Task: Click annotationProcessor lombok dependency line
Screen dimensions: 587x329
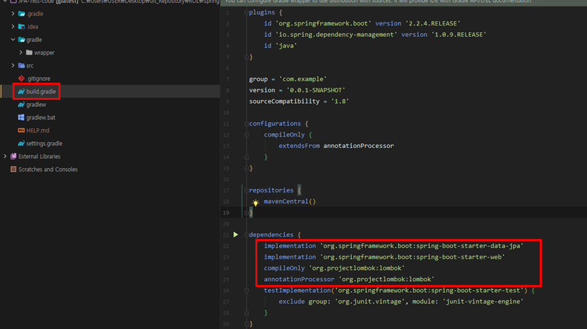Action: click(x=349, y=279)
